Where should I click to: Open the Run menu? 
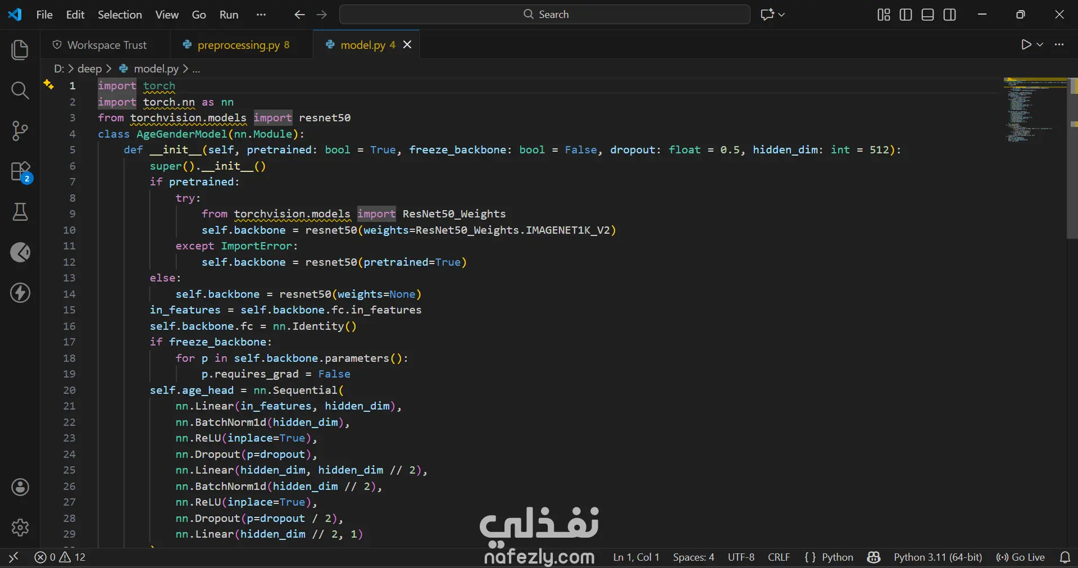229,15
